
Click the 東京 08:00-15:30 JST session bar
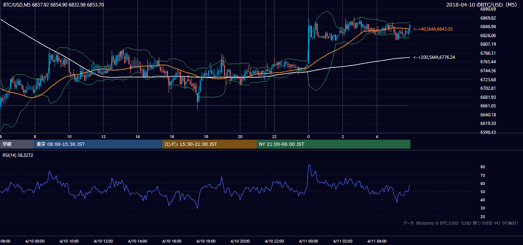(98, 144)
